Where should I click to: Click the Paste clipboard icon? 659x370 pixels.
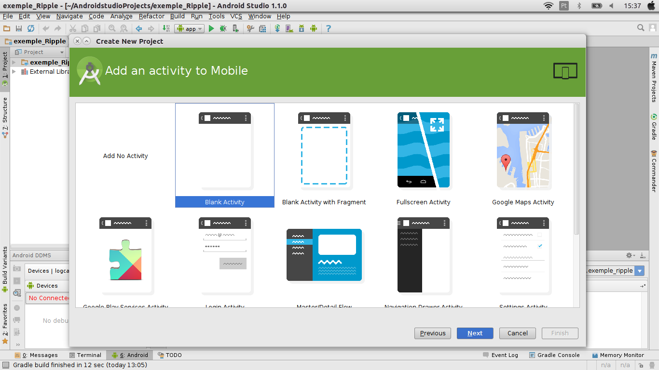(x=96, y=28)
